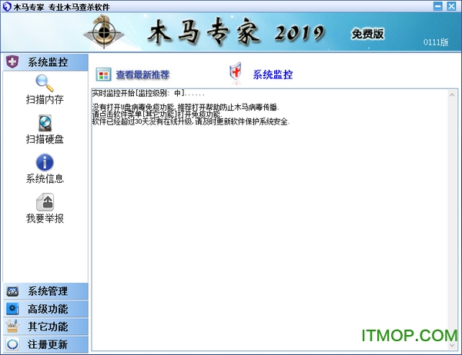
Task: Open System Info blue info icon
Action: 45,162
